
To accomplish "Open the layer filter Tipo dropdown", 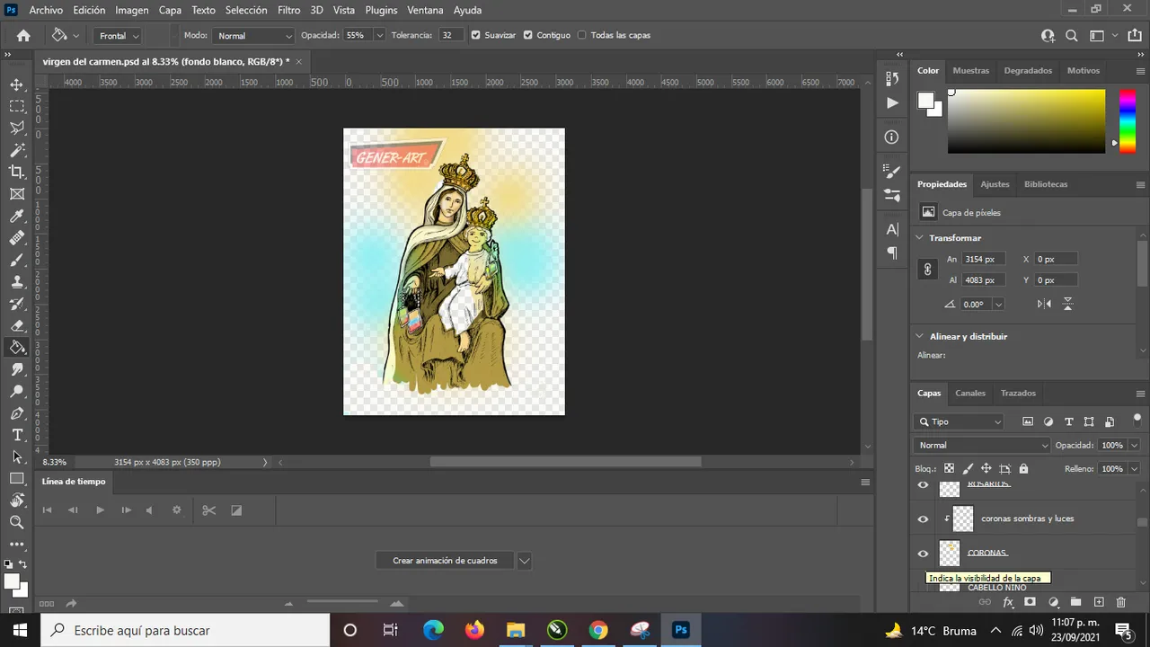I will pos(960,421).
